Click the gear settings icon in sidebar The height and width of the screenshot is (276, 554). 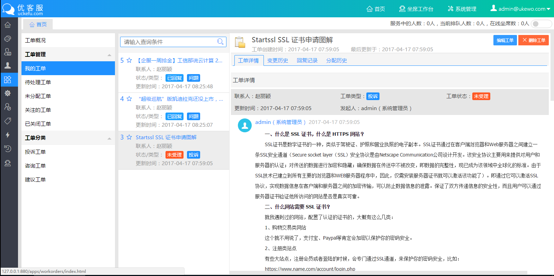coord(8,93)
